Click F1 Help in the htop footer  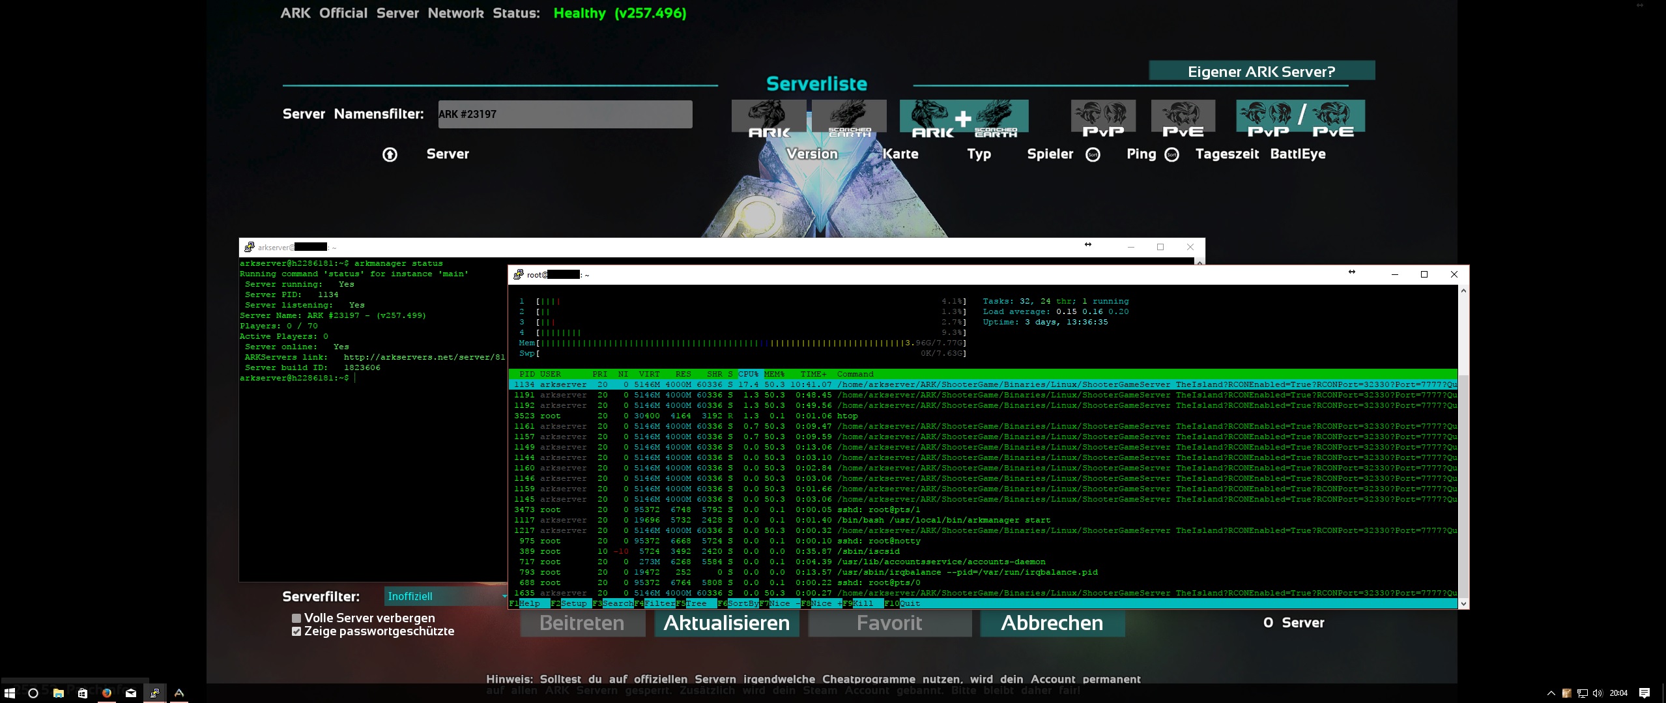530,603
